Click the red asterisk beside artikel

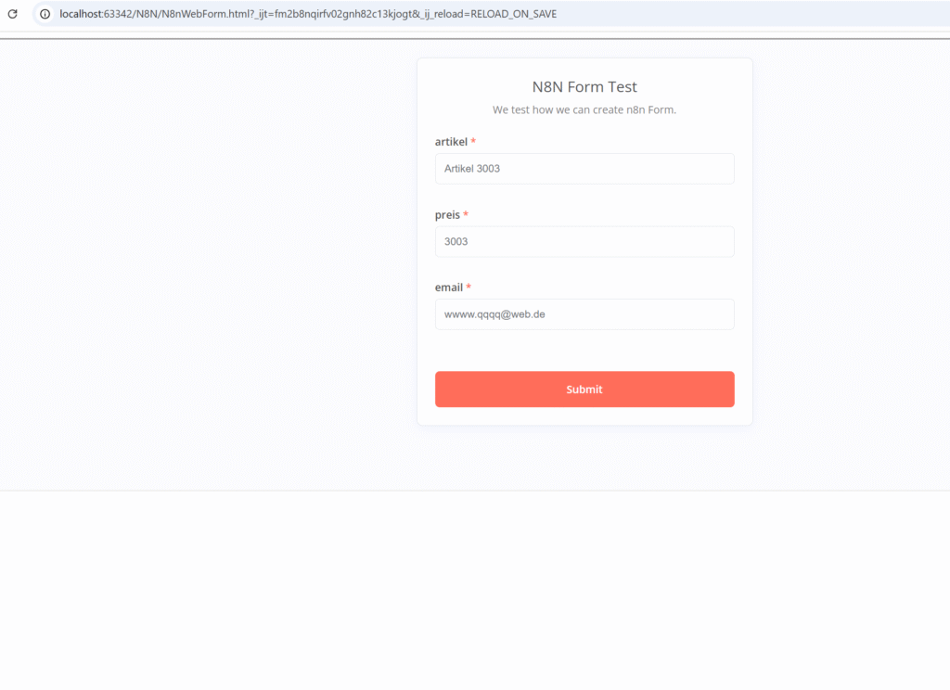click(472, 141)
